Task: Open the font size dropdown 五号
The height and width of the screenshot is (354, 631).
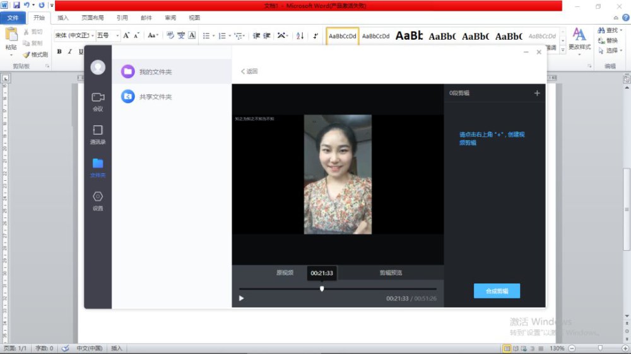Action: pos(116,36)
